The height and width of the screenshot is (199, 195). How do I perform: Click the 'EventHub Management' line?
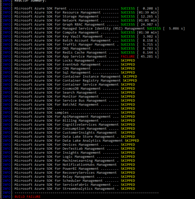tap(68, 65)
